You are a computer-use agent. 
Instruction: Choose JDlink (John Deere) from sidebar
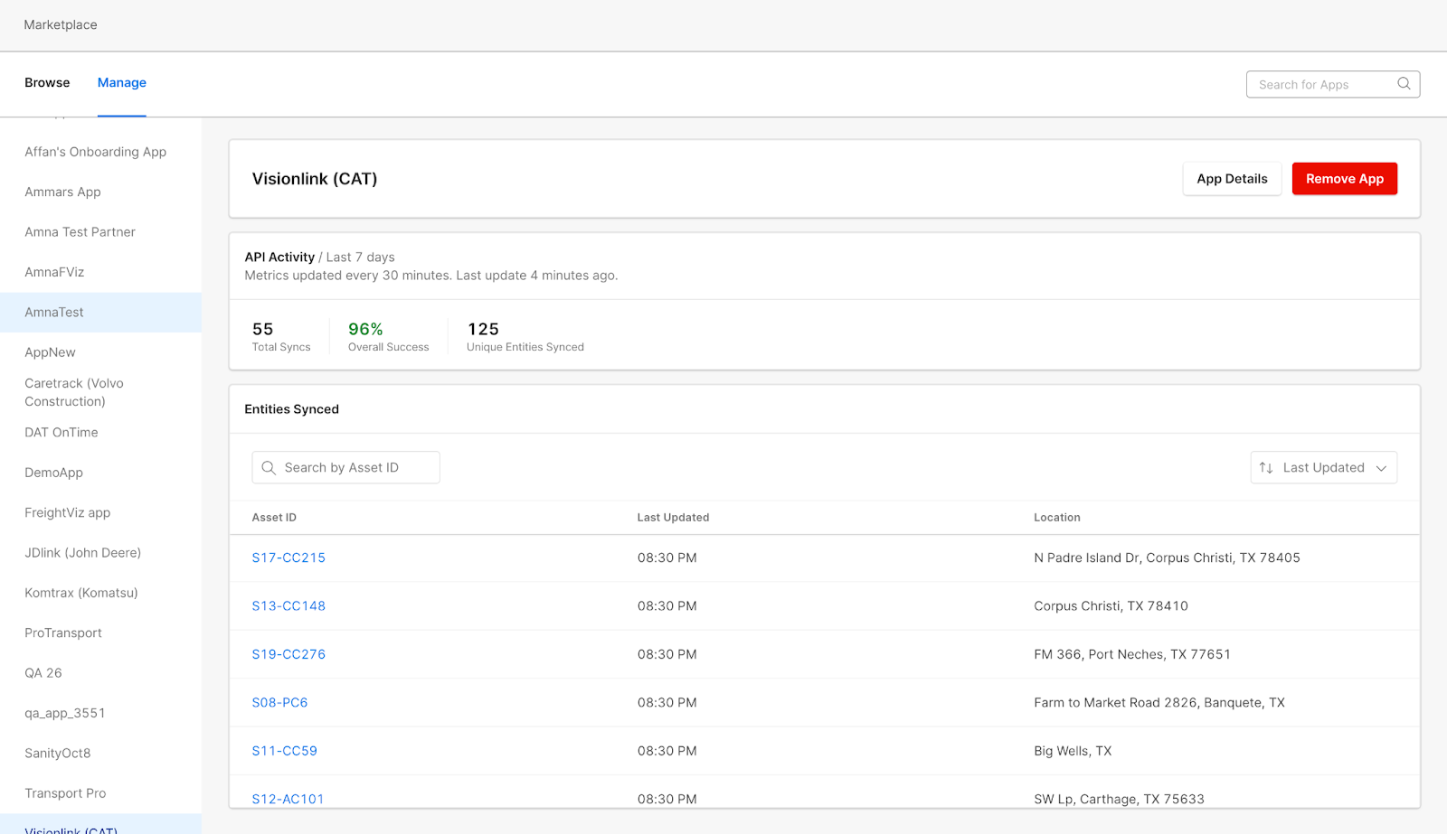[x=82, y=553]
